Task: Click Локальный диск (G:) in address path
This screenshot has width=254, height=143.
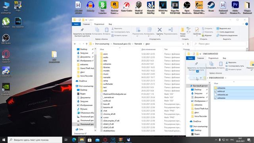Action: 122,44
